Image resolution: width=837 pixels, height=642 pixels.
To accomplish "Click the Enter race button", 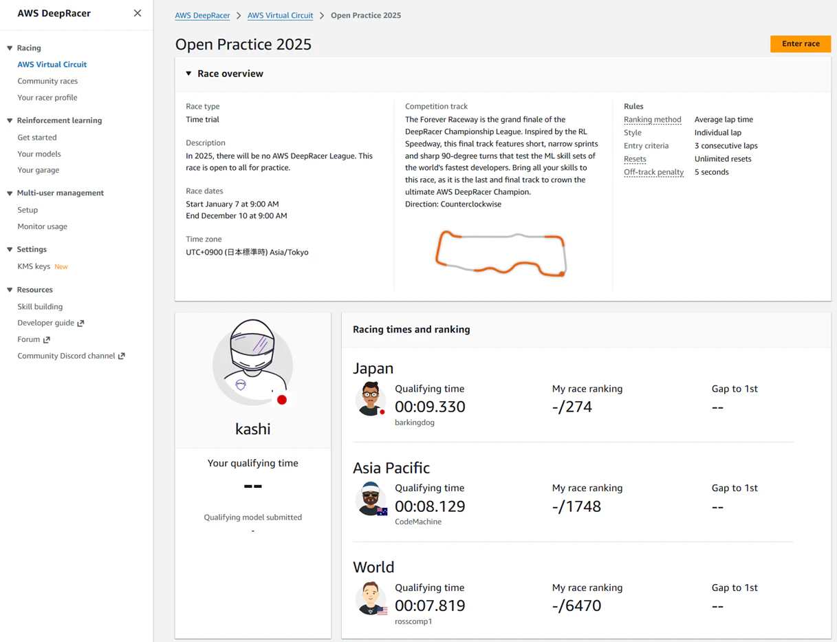I will [x=801, y=44].
